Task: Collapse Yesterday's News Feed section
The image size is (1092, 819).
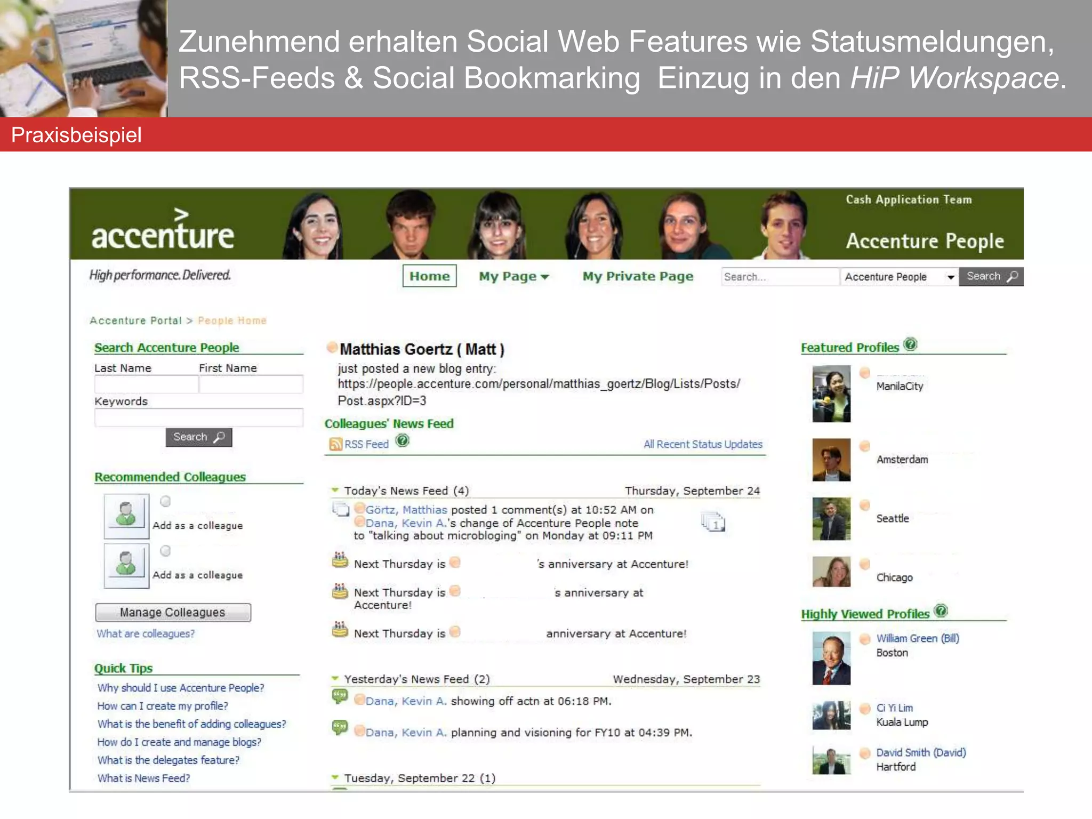Action: point(335,678)
